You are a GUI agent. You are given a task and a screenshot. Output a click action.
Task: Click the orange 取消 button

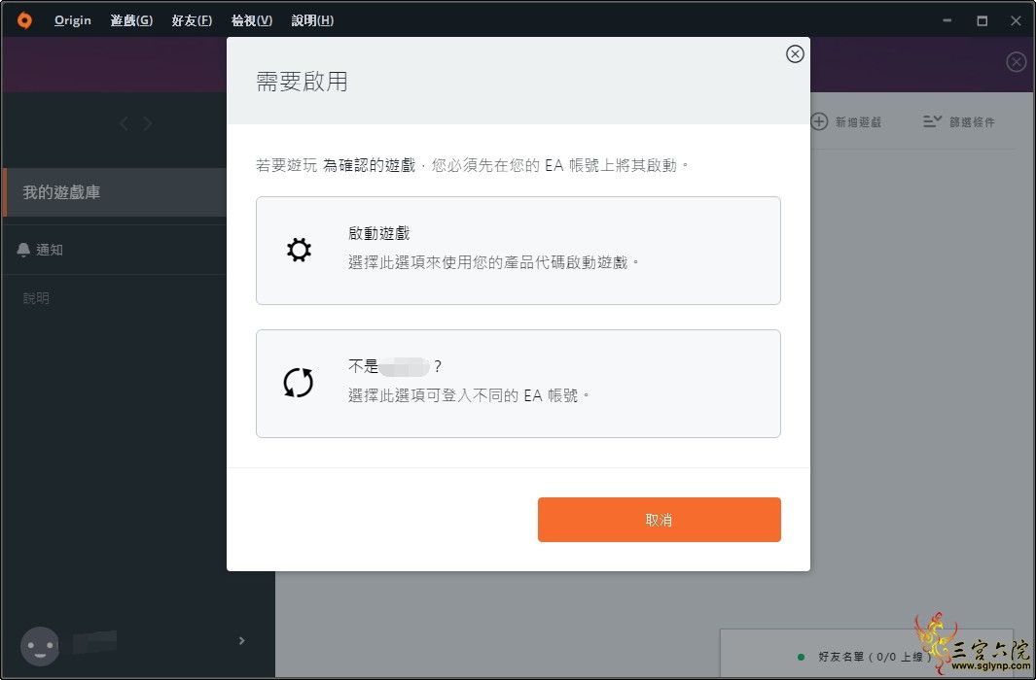click(x=660, y=520)
